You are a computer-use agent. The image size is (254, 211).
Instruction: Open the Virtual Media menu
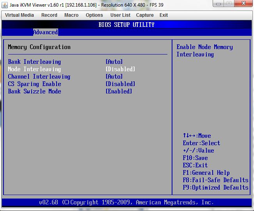(x=19, y=15)
